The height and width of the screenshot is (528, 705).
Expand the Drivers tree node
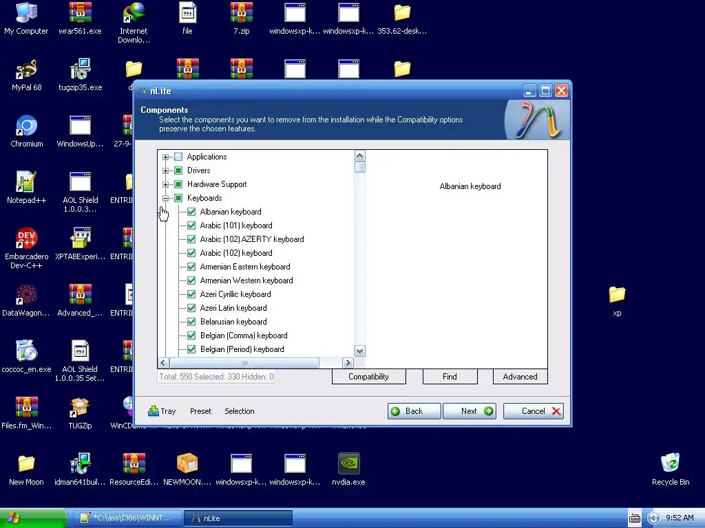(x=165, y=170)
